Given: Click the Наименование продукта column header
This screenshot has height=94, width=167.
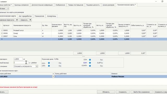Looking at the screenshot, I should [x=27, y=25].
